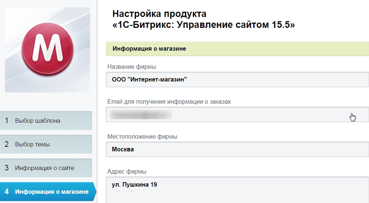This screenshot has height=203, width=369.
Task: Click the Местоположение фирмы field with Москва
Action: point(237,149)
